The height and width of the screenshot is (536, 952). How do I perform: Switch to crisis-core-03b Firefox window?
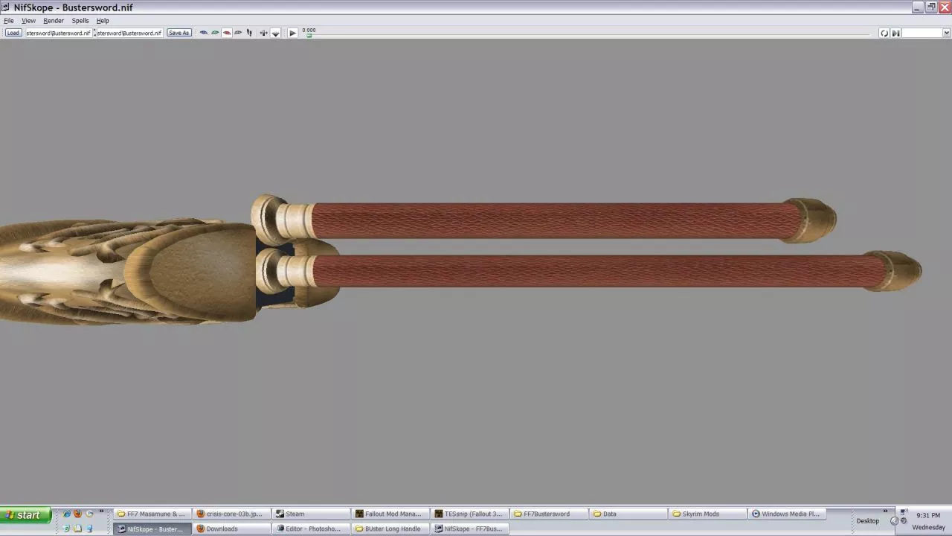coord(231,514)
